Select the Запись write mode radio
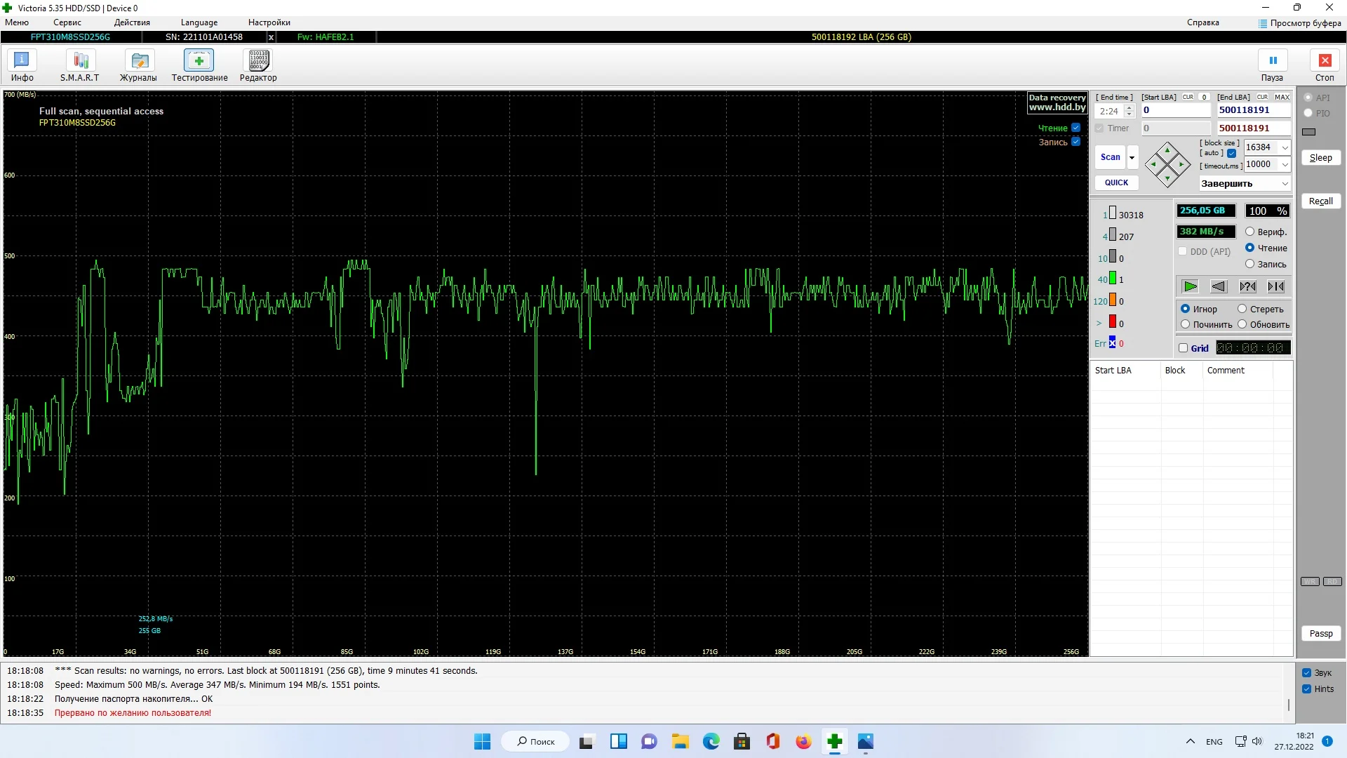Screen dimensions: 1347x758 tap(1249, 264)
